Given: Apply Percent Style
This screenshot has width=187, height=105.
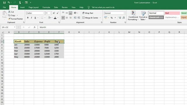Looking at the screenshot, I should pyautogui.click(x=112, y=18).
